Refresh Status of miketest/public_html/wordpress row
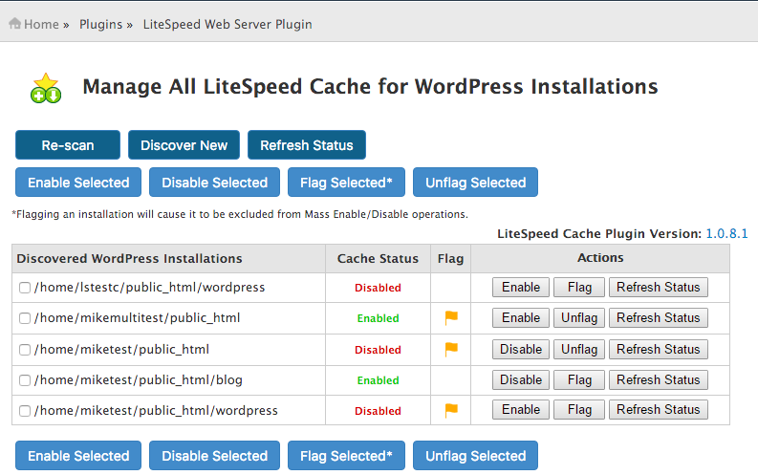The width and height of the screenshot is (758, 475). tap(659, 409)
